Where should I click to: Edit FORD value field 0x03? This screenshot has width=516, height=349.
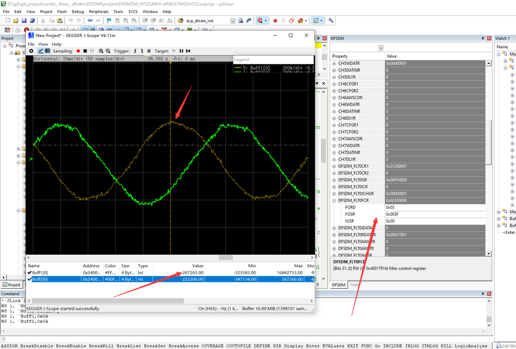[x=435, y=207]
